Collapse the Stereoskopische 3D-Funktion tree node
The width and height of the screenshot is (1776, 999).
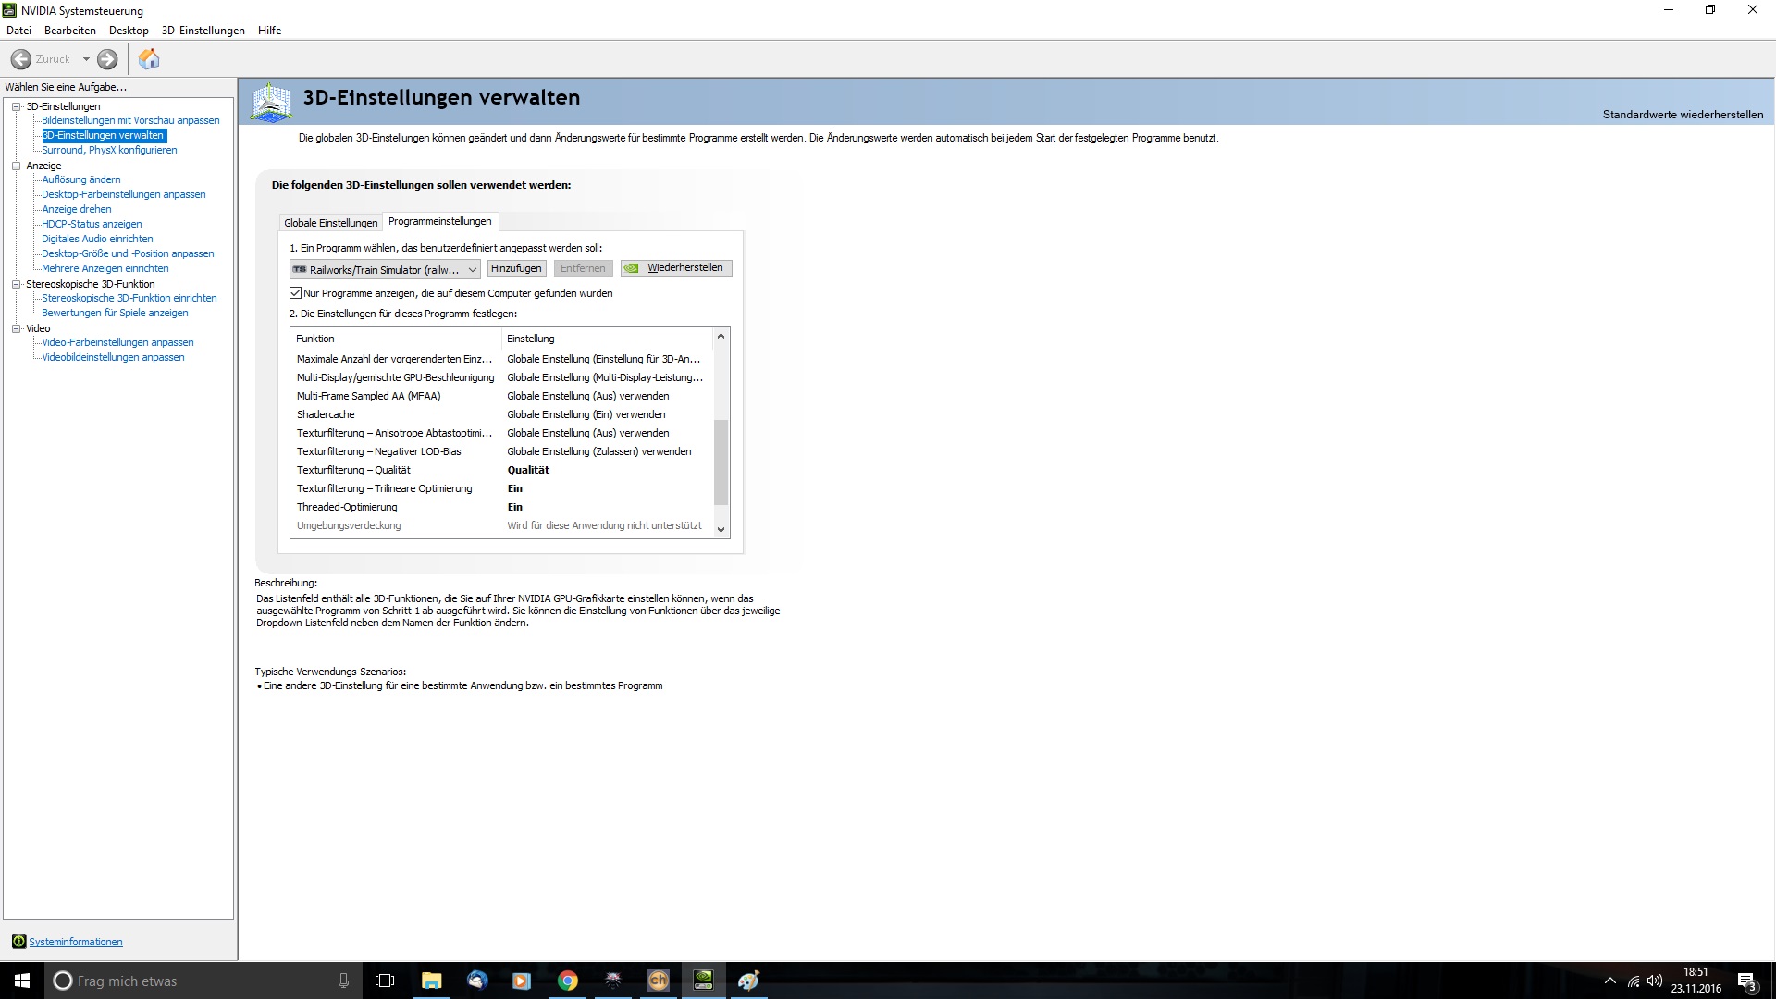tap(16, 284)
